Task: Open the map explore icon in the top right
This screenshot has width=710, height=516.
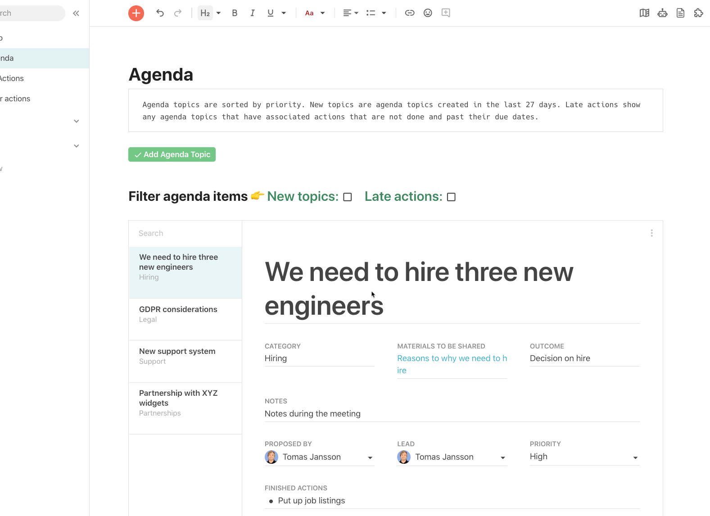Action: tap(644, 13)
